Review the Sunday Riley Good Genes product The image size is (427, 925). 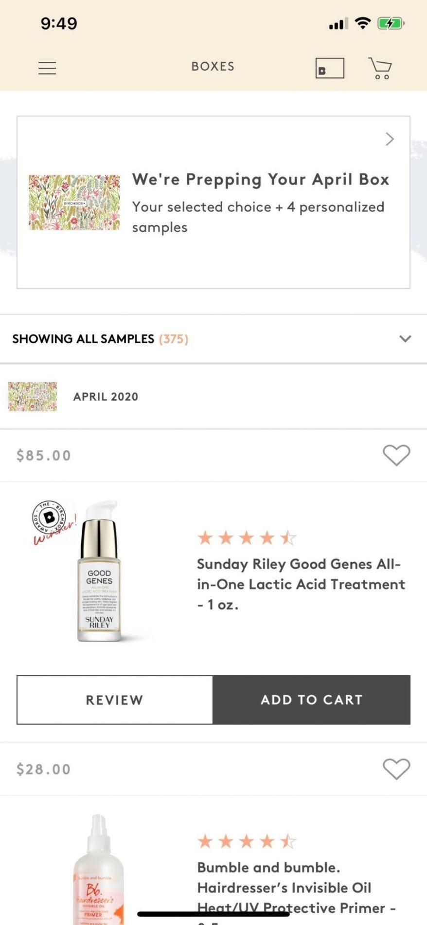pos(115,700)
